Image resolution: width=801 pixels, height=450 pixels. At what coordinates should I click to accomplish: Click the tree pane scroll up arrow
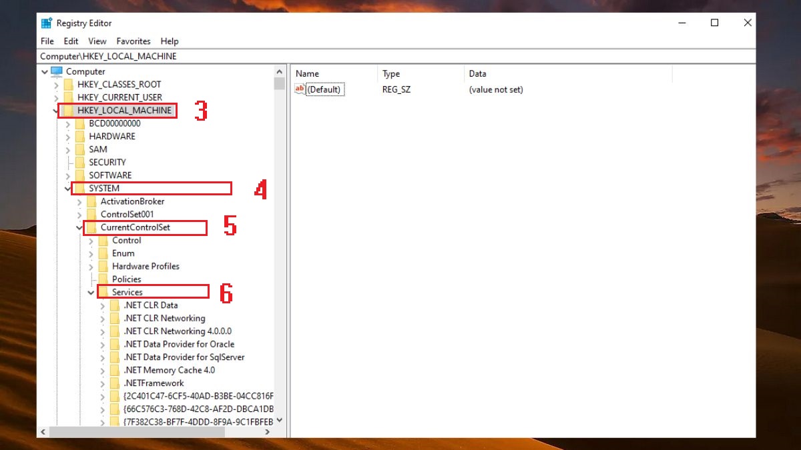click(279, 71)
